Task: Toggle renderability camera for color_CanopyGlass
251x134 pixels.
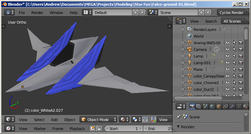Action: pos(241,76)
